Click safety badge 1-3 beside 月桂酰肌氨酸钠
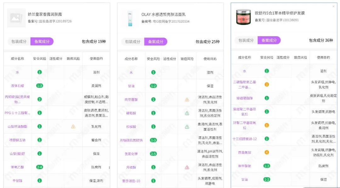 pos(153,140)
